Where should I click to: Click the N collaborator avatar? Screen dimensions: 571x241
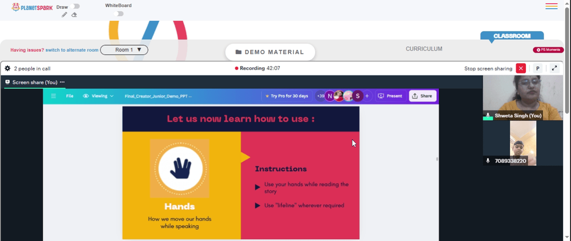click(x=329, y=96)
